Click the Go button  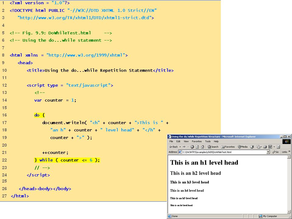pyautogui.click(x=276, y=152)
